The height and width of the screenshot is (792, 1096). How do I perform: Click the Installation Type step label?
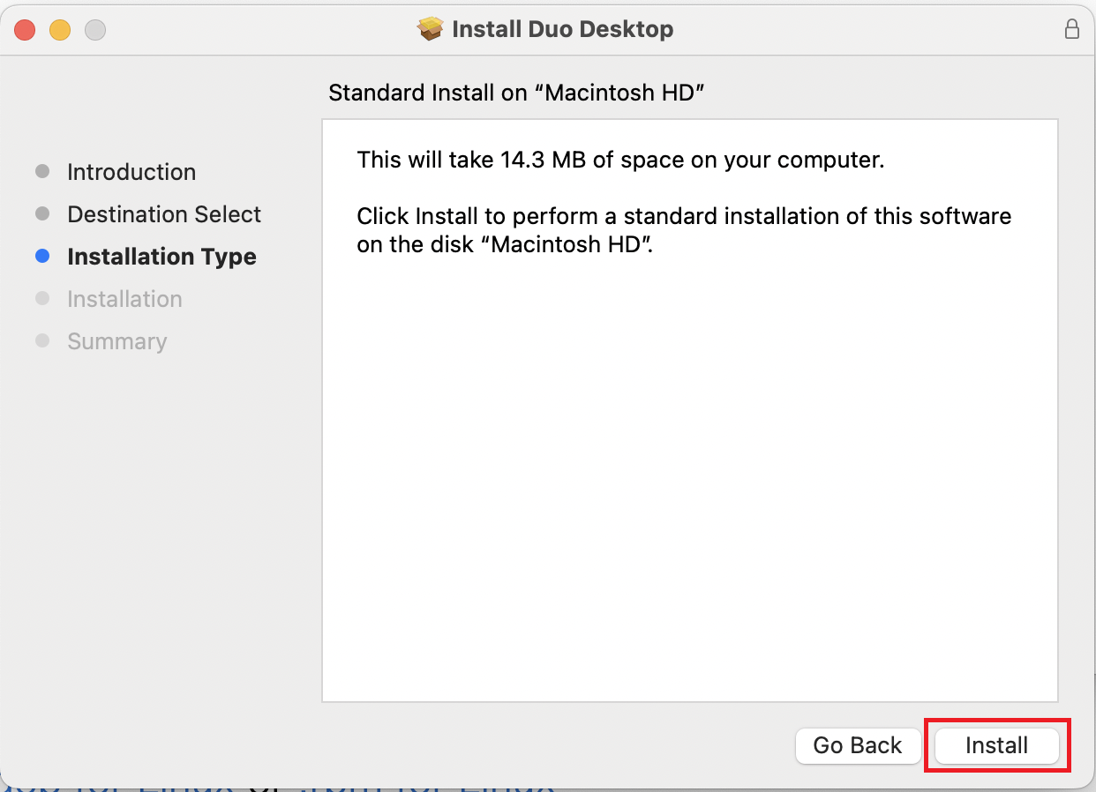click(161, 257)
